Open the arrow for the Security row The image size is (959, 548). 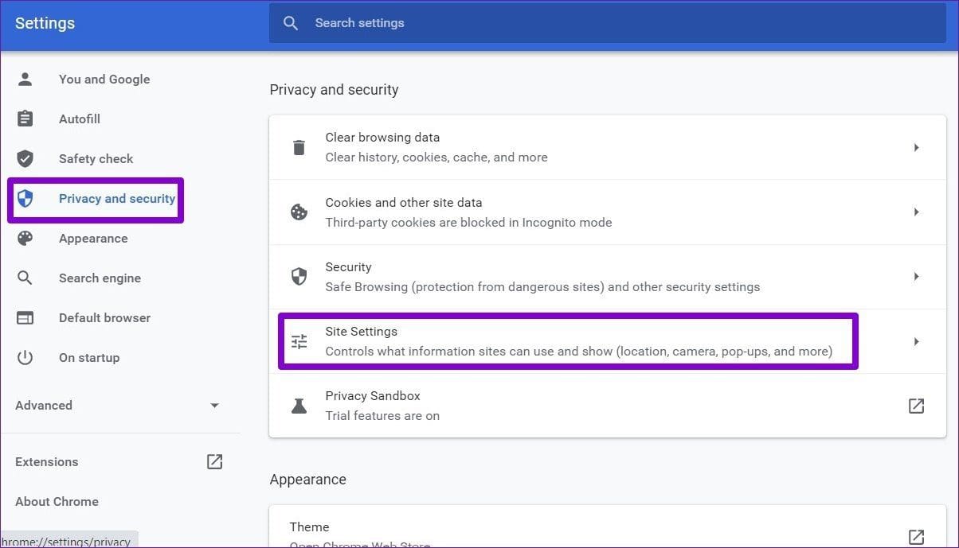click(x=916, y=277)
